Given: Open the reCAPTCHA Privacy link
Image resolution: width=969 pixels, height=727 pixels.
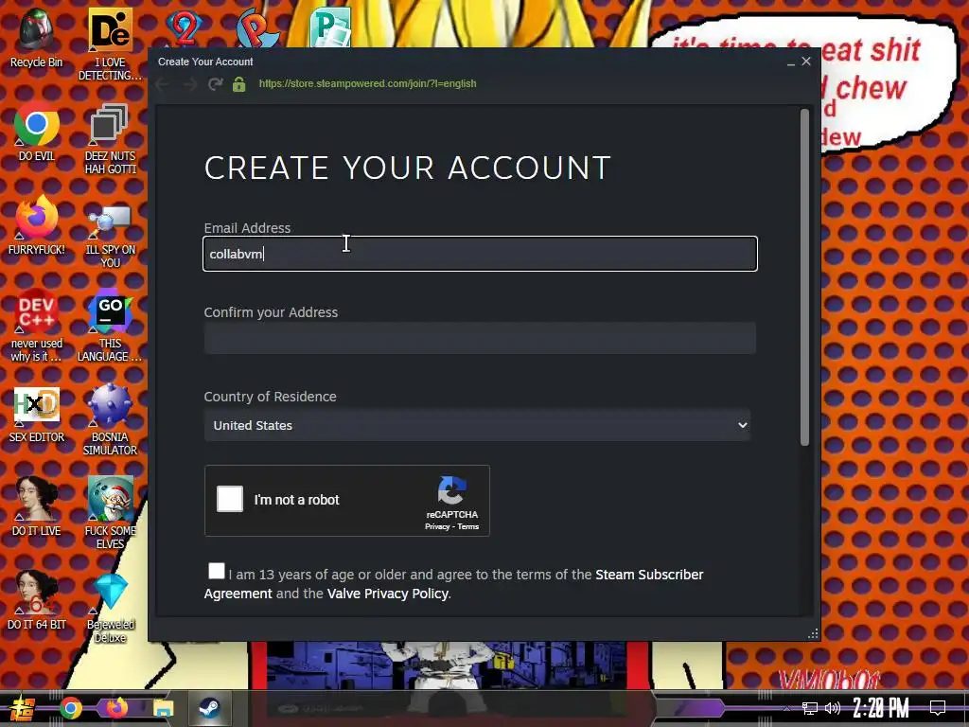Looking at the screenshot, I should click(437, 526).
